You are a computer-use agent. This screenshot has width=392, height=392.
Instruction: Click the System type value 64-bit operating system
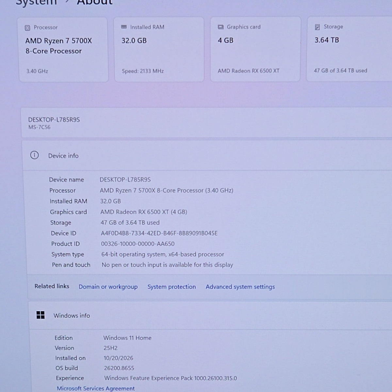point(163,254)
